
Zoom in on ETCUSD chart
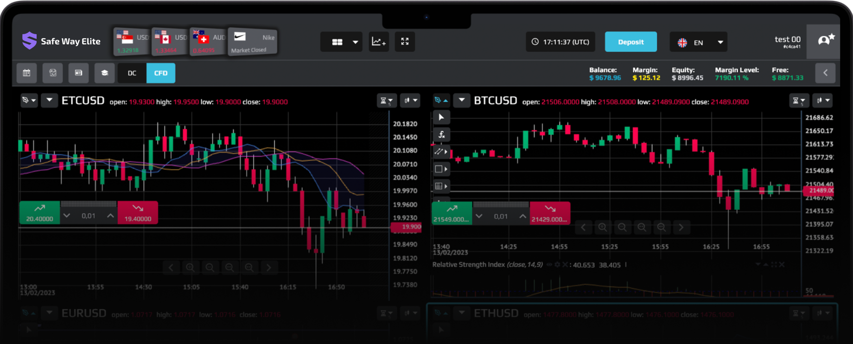pyautogui.click(x=191, y=268)
